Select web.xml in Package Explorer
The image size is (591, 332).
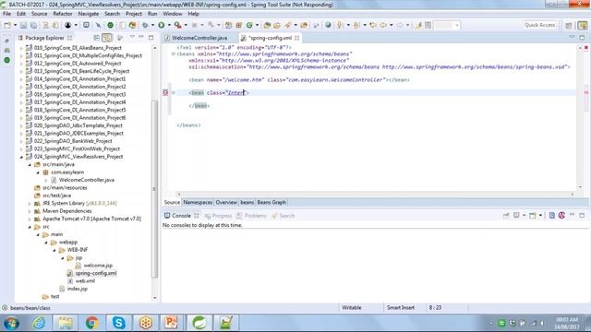[85, 280]
